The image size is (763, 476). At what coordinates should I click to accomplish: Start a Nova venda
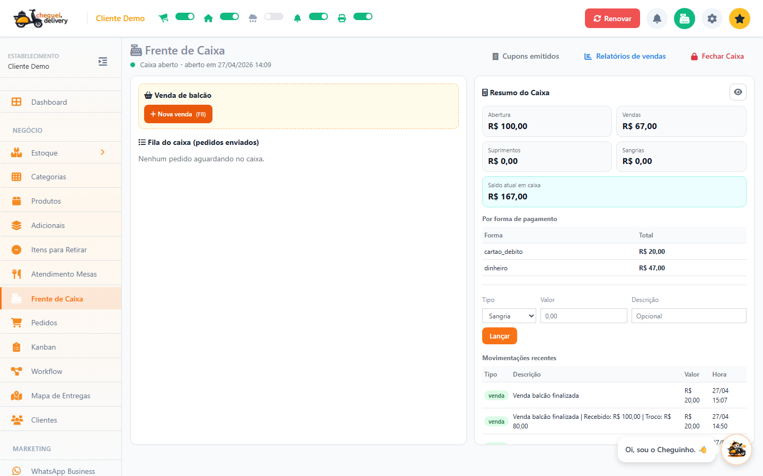(178, 114)
